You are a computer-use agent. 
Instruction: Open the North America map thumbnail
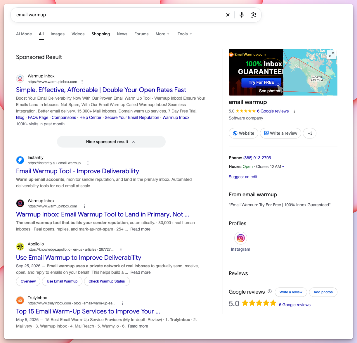pyautogui.click(x=311, y=72)
